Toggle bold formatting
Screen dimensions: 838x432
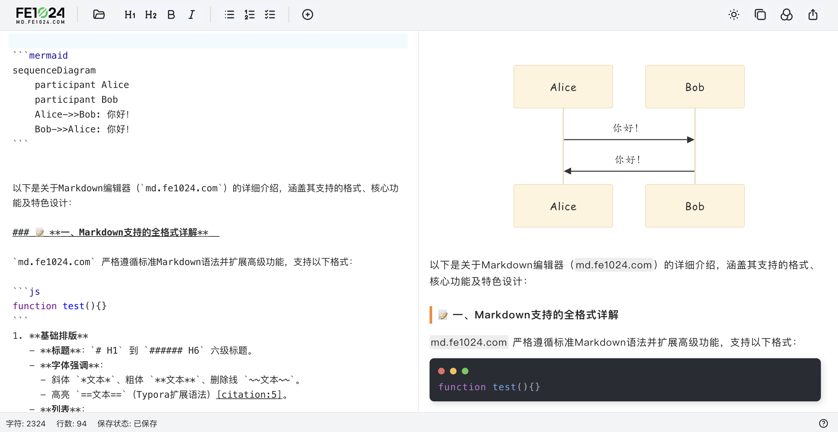171,14
